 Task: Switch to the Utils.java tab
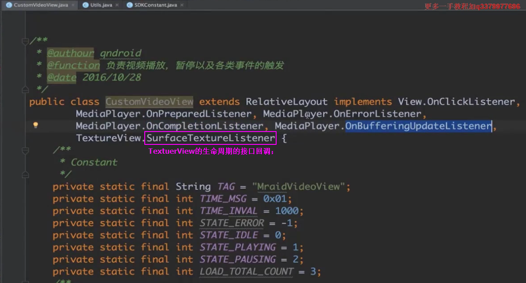pyautogui.click(x=101, y=5)
